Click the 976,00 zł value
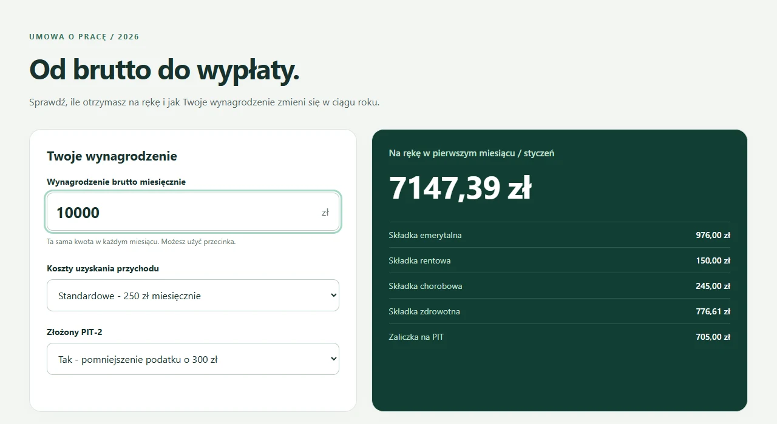 coord(713,235)
